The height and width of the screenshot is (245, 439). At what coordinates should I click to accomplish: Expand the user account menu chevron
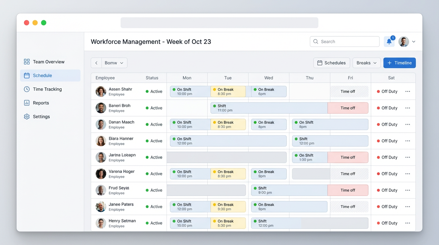[x=414, y=42]
